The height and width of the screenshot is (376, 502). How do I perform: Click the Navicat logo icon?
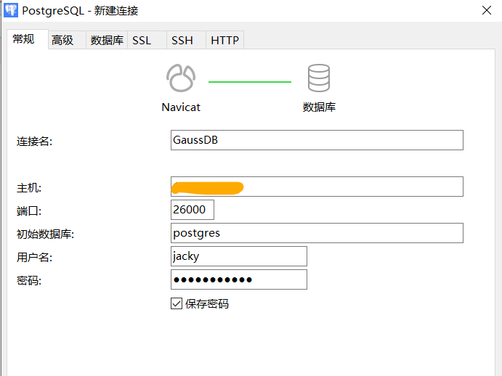(x=181, y=78)
